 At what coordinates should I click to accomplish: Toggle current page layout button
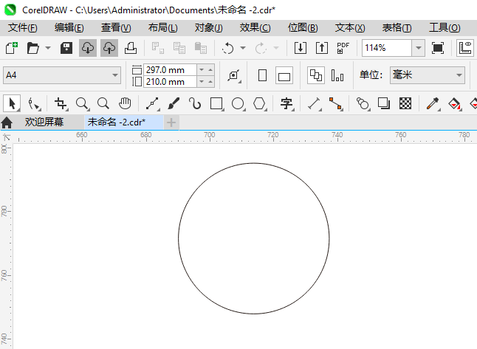pos(337,75)
